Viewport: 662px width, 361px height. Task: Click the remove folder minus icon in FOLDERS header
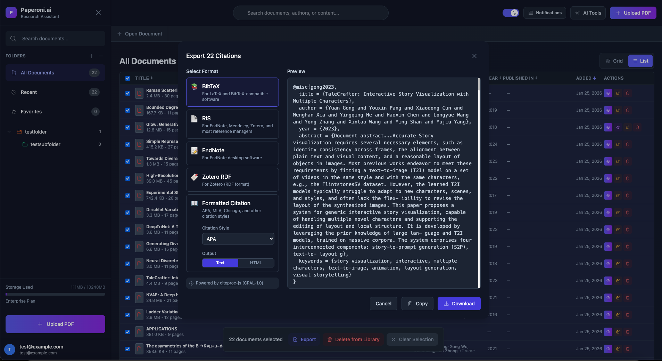[x=101, y=56]
